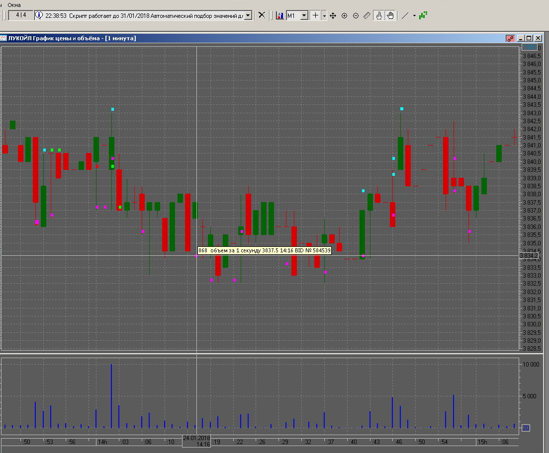Expand the line tool options arrow
Viewport: 549px width, 453px height.
[414, 15]
